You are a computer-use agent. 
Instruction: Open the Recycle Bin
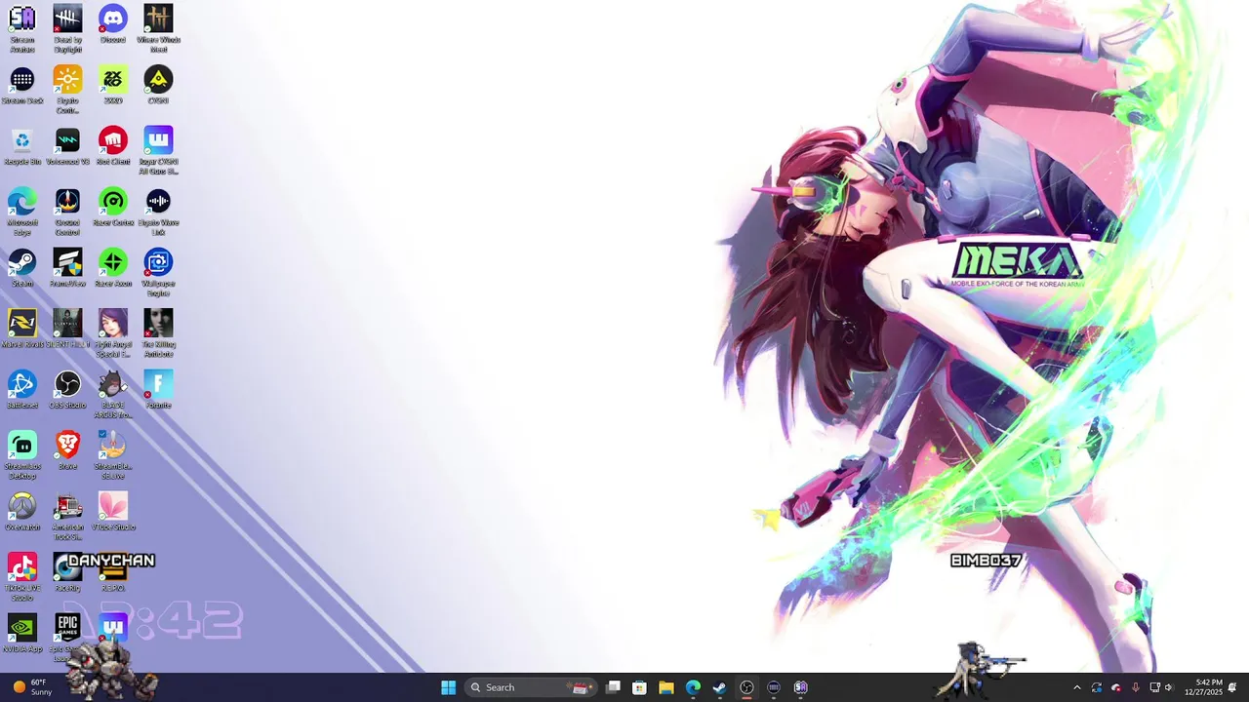(x=21, y=145)
